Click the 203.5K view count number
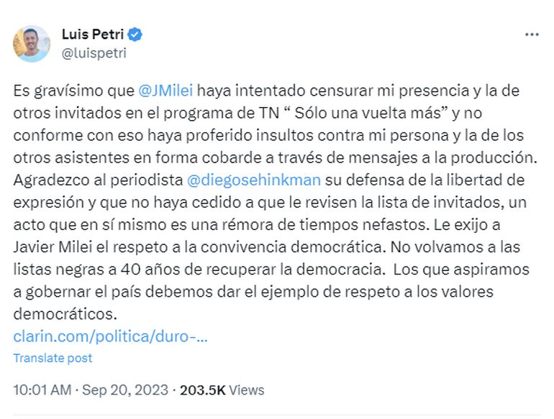Viewport: 554px width, 419px height. (x=202, y=390)
